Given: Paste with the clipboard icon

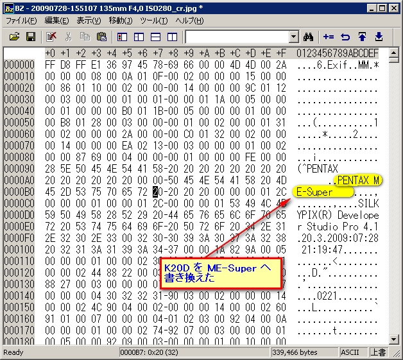Looking at the screenshot, I should coord(102,37).
